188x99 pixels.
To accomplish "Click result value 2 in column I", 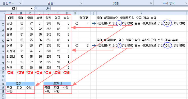I will coord(85,45).
